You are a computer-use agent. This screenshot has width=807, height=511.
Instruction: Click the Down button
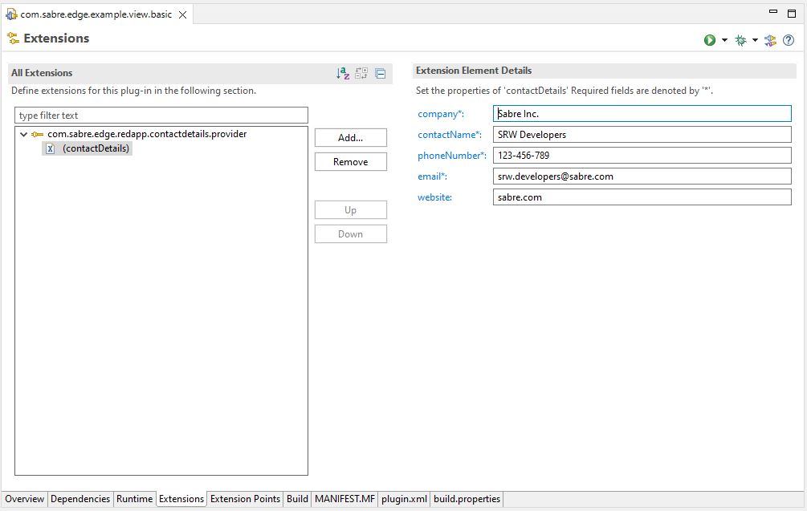click(x=350, y=234)
